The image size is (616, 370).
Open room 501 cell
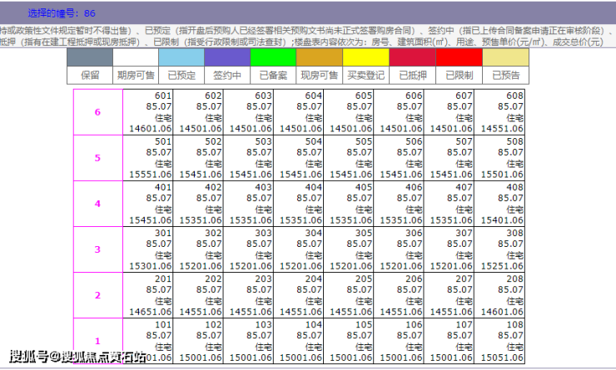148,158
